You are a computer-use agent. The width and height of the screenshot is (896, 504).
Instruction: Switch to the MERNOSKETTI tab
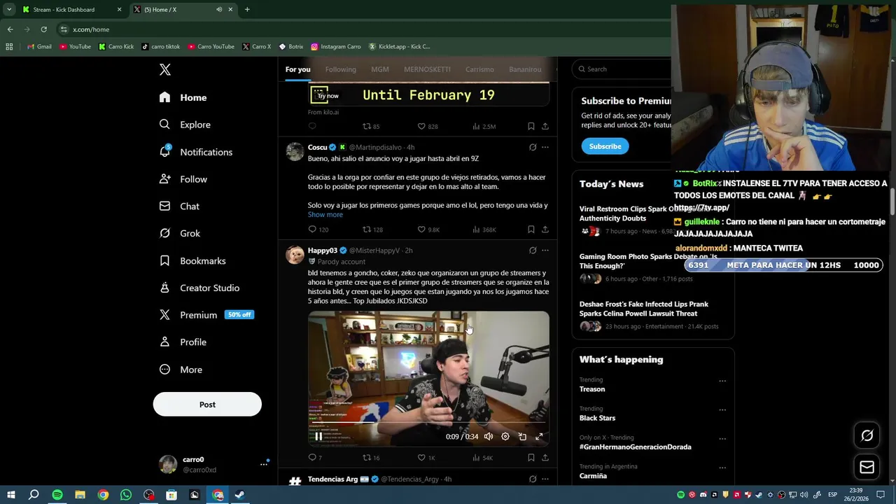427,69
